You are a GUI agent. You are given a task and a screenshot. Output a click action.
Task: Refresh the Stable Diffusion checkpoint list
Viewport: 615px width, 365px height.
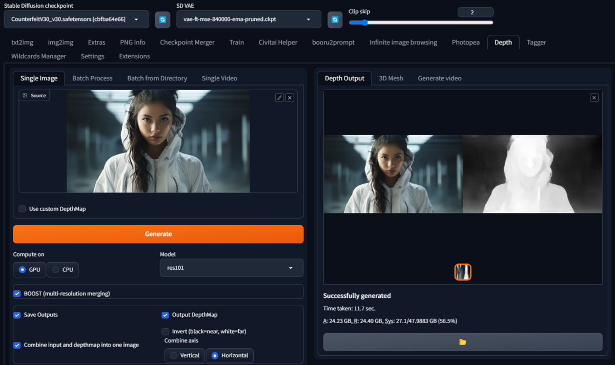[162, 19]
